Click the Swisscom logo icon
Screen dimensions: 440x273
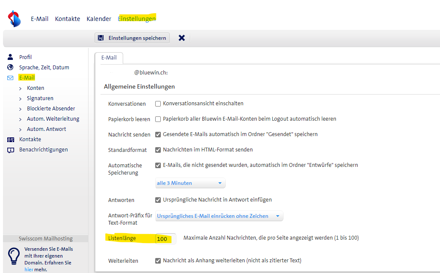15,19
